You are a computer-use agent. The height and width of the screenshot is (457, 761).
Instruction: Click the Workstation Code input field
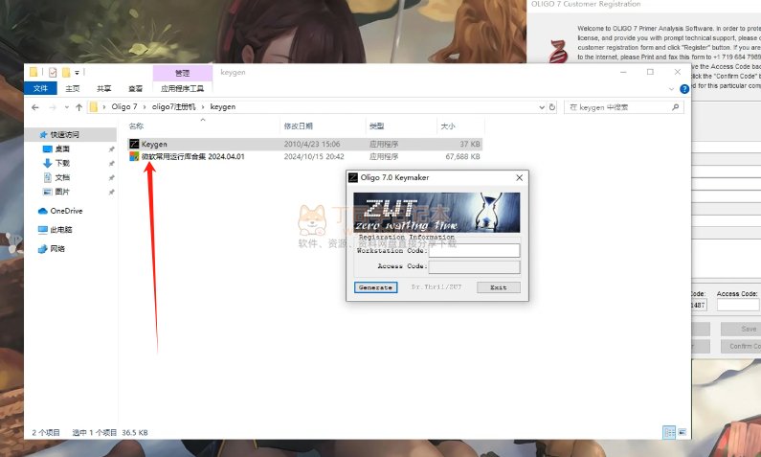474,251
